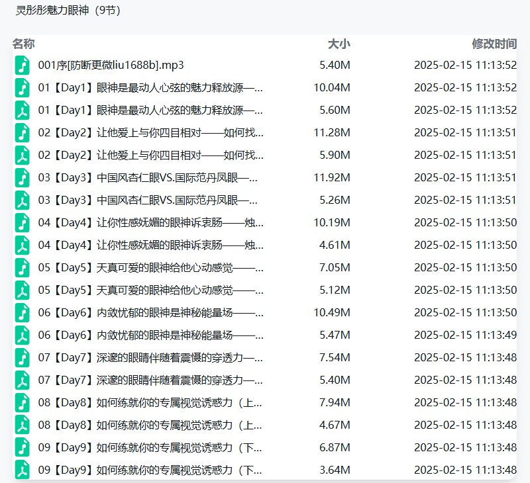
Task: Open the 06【Day6】 file name in 5.47M row
Action: point(151,335)
